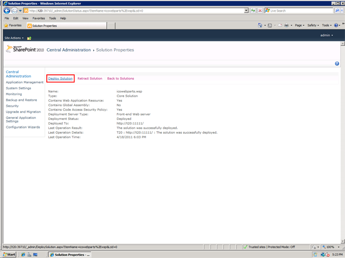Open Backup and Restore in sidebar
This screenshot has height=258, width=345.
coord(21,100)
